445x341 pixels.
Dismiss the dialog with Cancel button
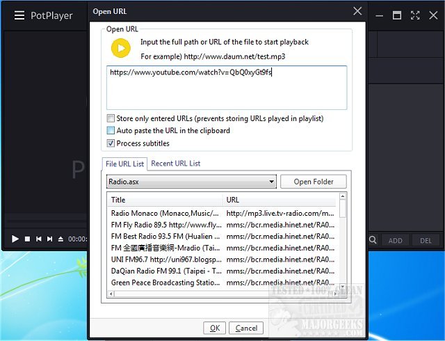coord(246,328)
